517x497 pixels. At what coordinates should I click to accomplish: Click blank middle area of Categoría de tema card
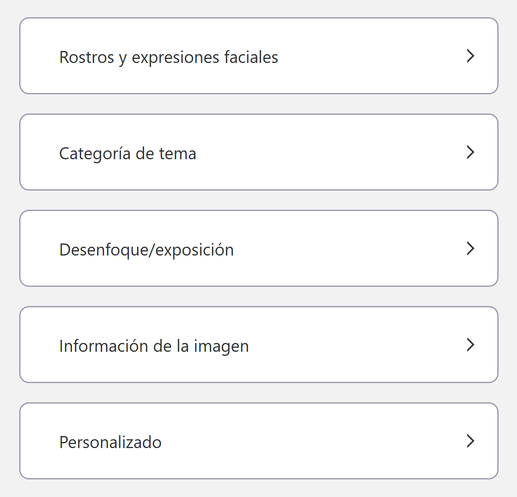(329, 152)
